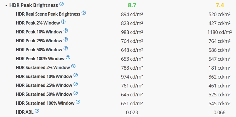This screenshot has height=117, width=236.
Task: Click the HDR Real Scene Peak Brightness label
Action: [48, 14]
